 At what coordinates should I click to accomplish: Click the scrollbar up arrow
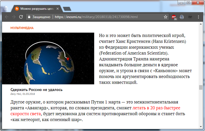point(201,24)
